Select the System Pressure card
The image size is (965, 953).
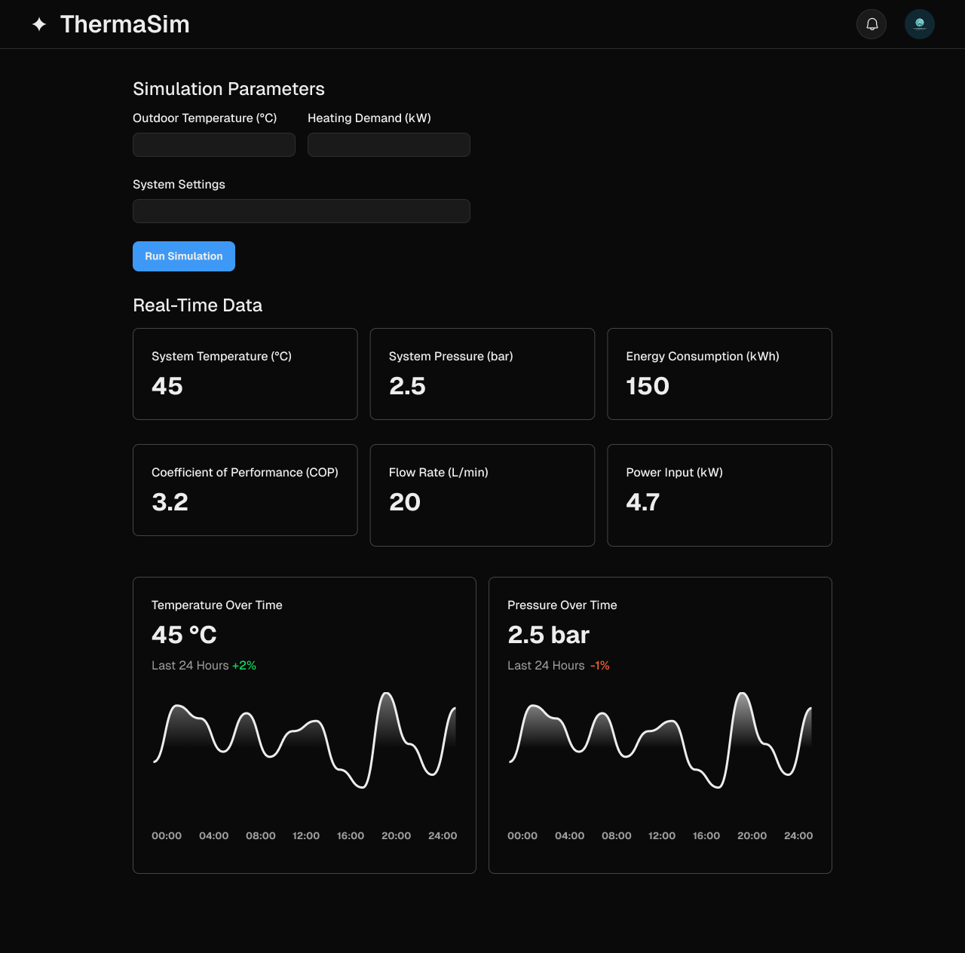pos(482,374)
